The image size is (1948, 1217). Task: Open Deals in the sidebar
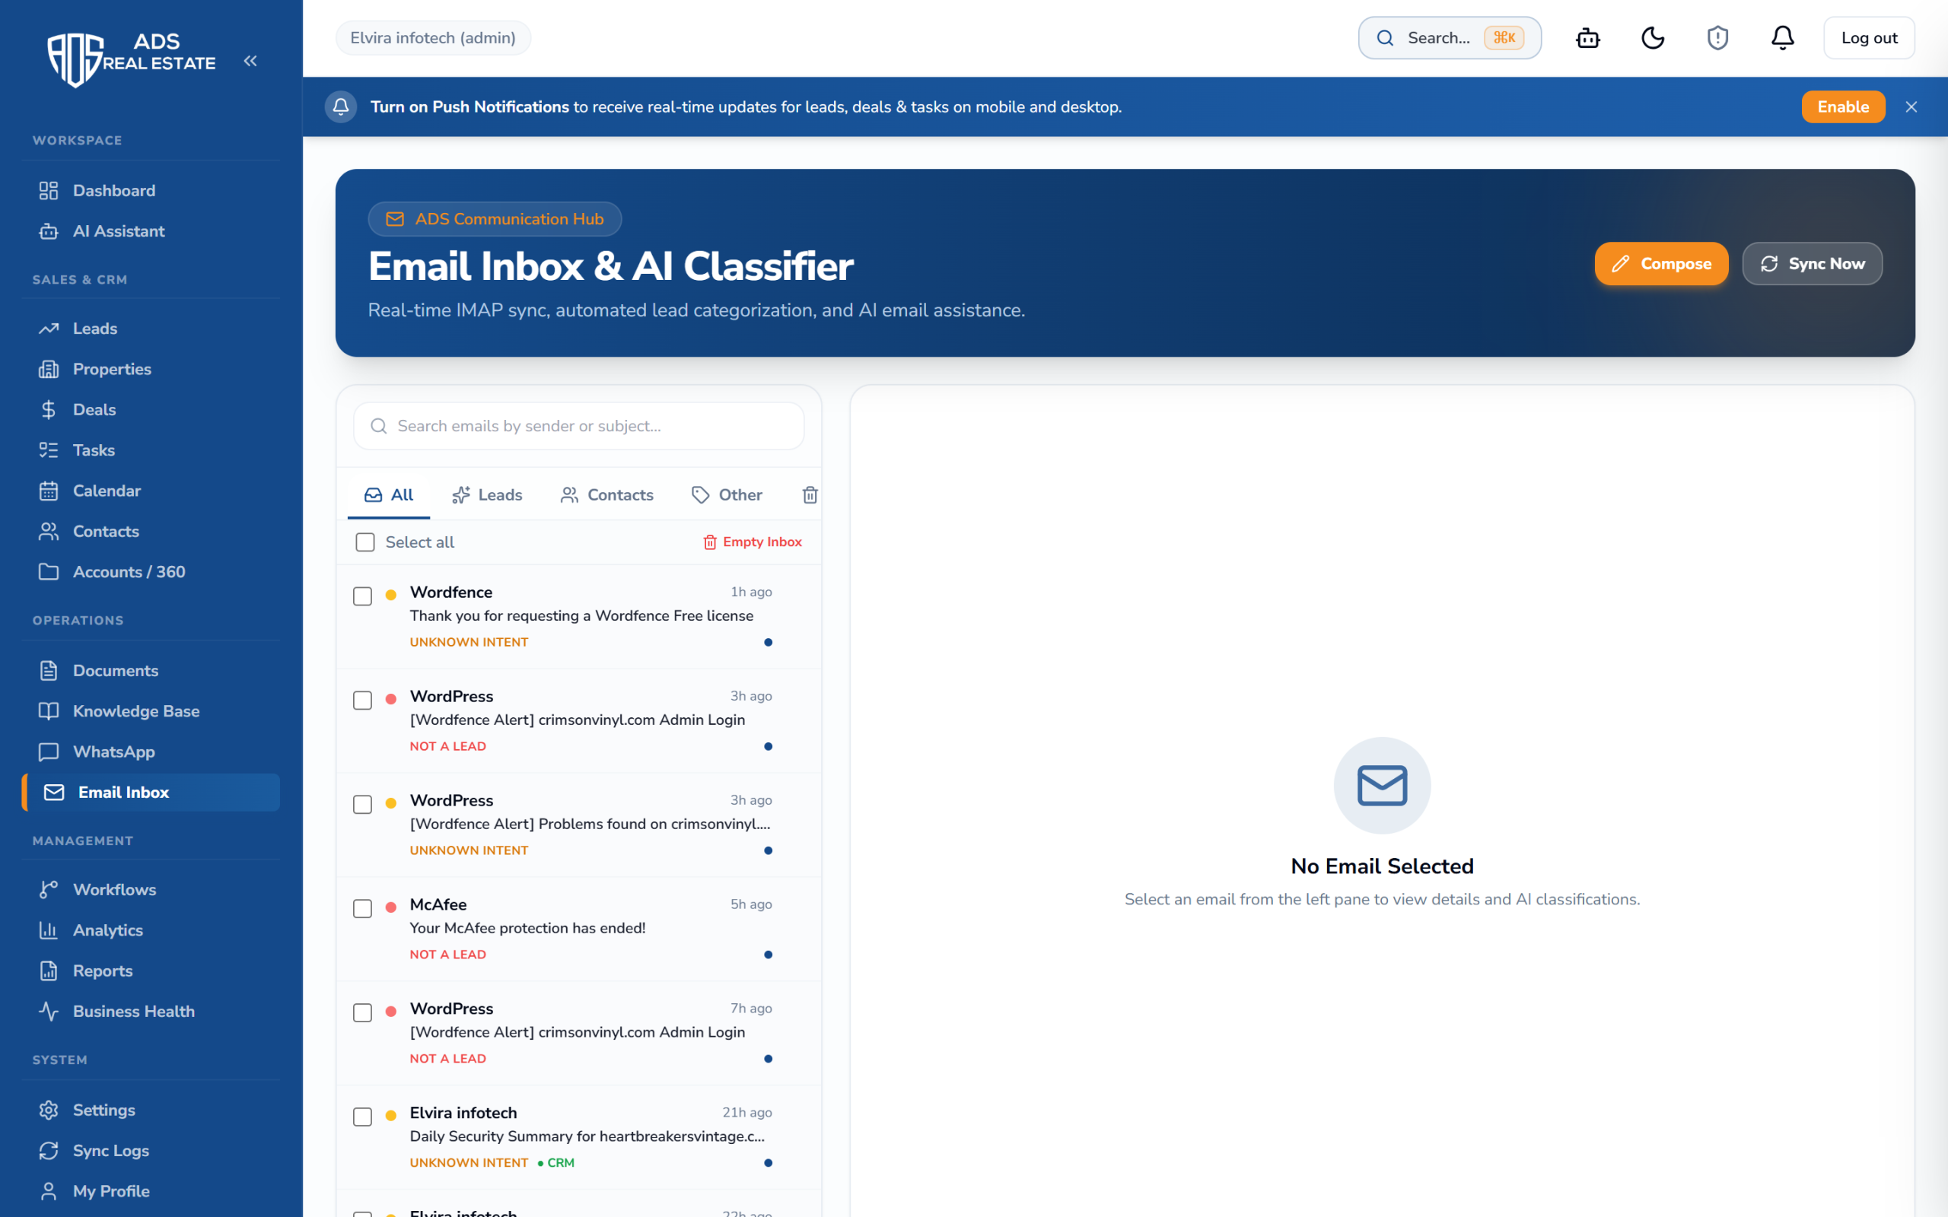click(151, 410)
